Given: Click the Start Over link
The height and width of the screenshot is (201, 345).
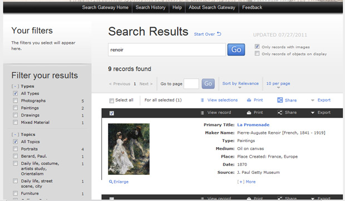Looking at the screenshot, I should point(204,34).
